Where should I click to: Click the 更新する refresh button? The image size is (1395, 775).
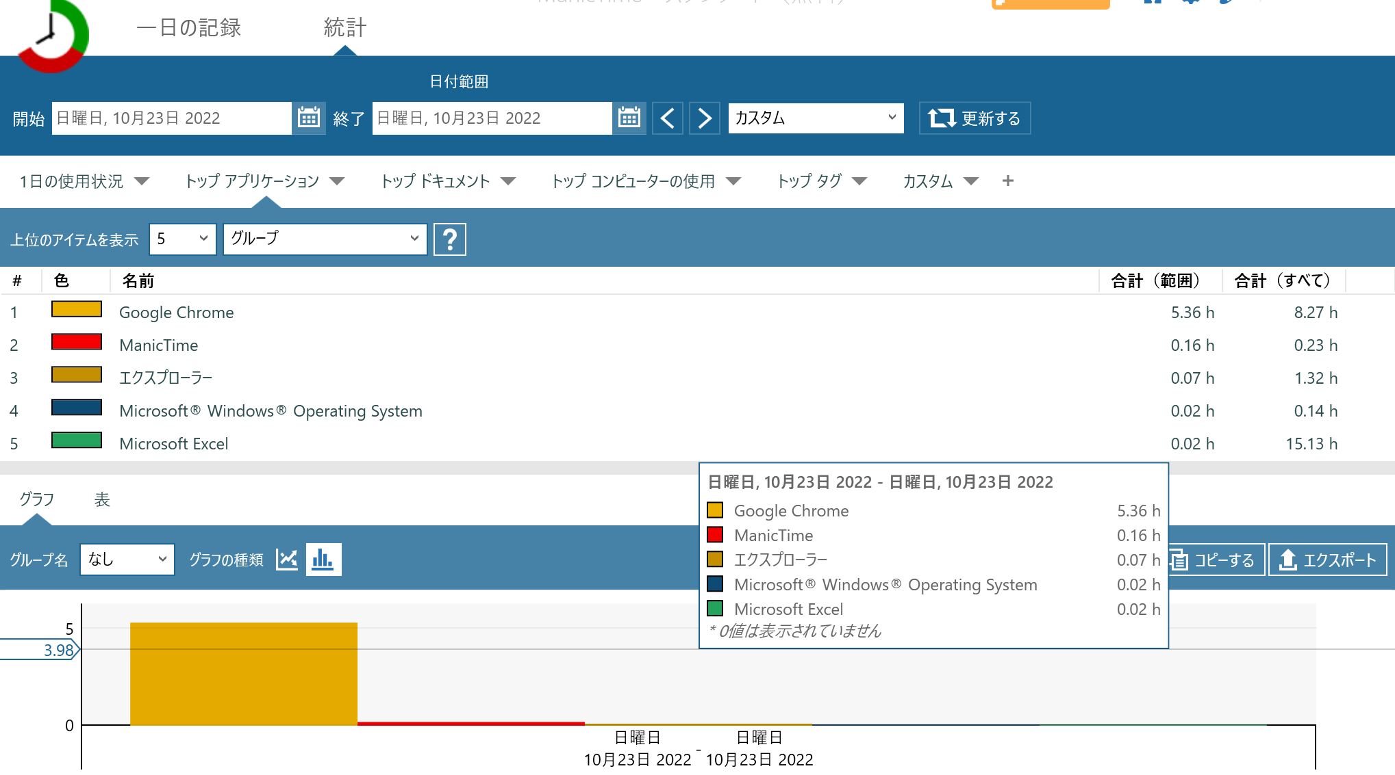(x=975, y=118)
